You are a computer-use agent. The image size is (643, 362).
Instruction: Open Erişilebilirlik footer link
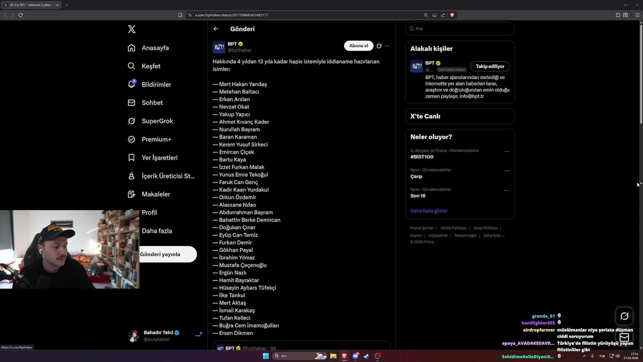(x=438, y=235)
